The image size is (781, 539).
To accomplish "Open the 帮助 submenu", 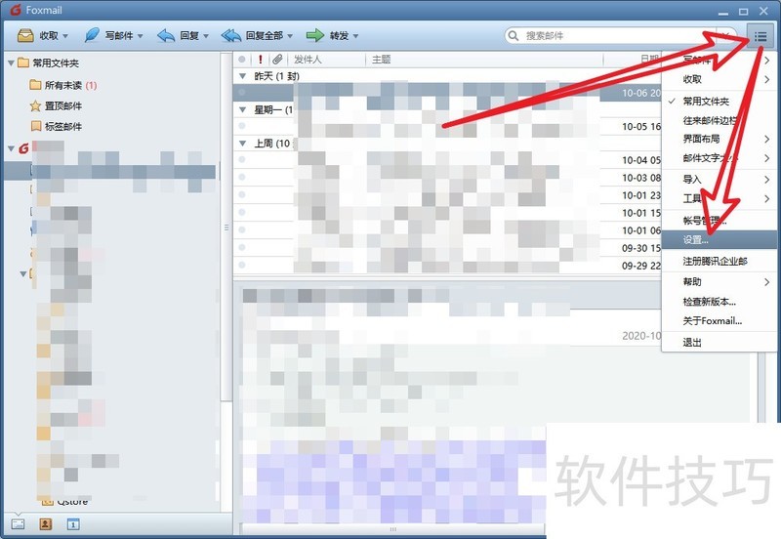I will click(719, 282).
